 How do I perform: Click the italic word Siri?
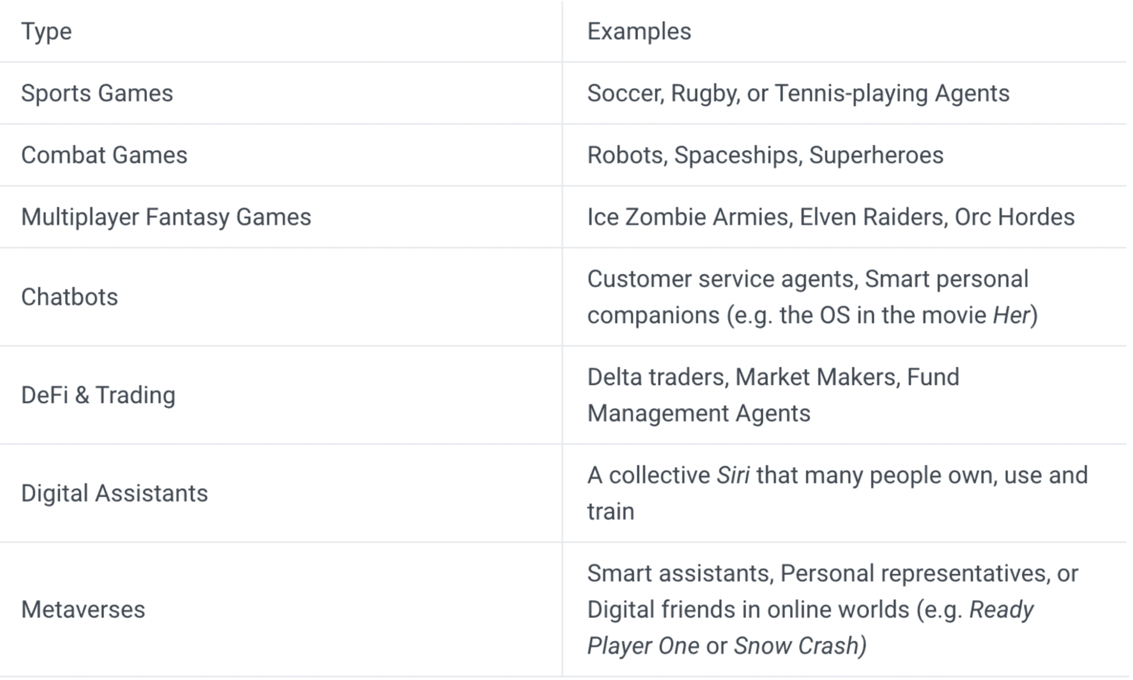(733, 475)
